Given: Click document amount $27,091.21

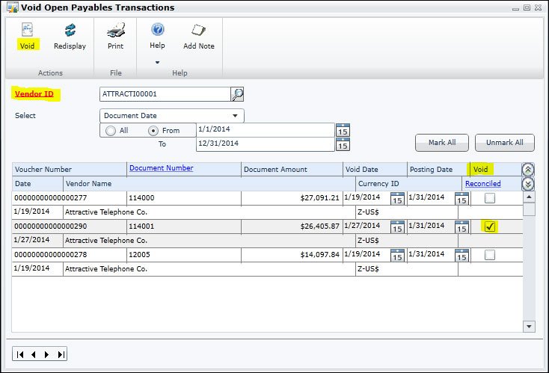Looking at the screenshot, I should pos(319,197).
